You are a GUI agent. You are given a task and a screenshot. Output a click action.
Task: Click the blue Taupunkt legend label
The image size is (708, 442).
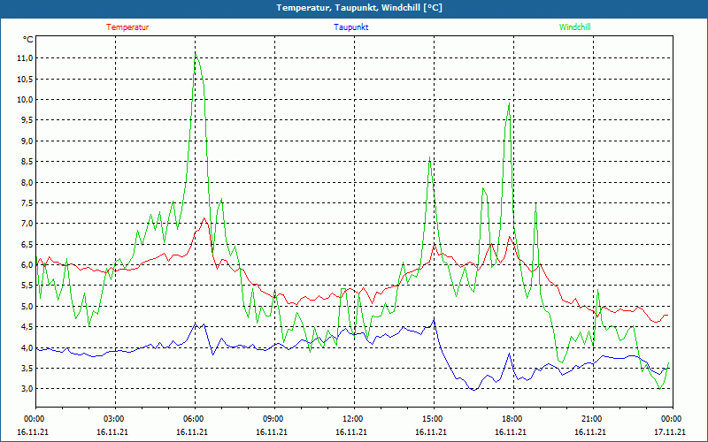tap(350, 27)
